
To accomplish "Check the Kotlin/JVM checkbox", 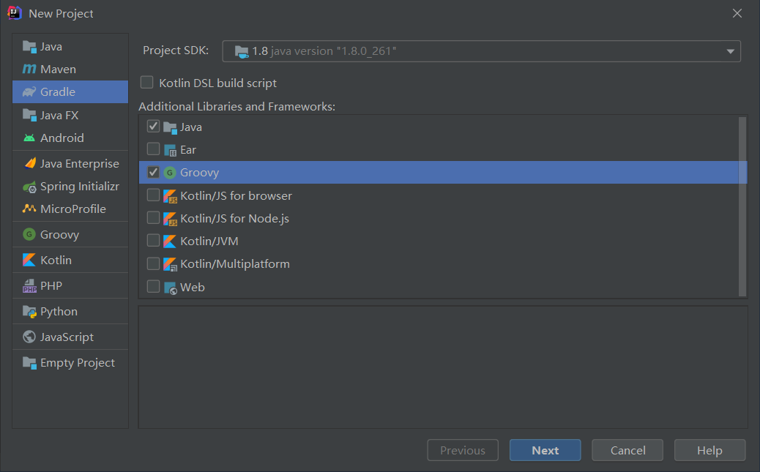I will click(x=153, y=240).
